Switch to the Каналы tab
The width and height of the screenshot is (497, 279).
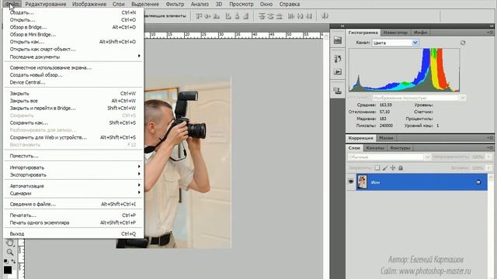point(375,148)
